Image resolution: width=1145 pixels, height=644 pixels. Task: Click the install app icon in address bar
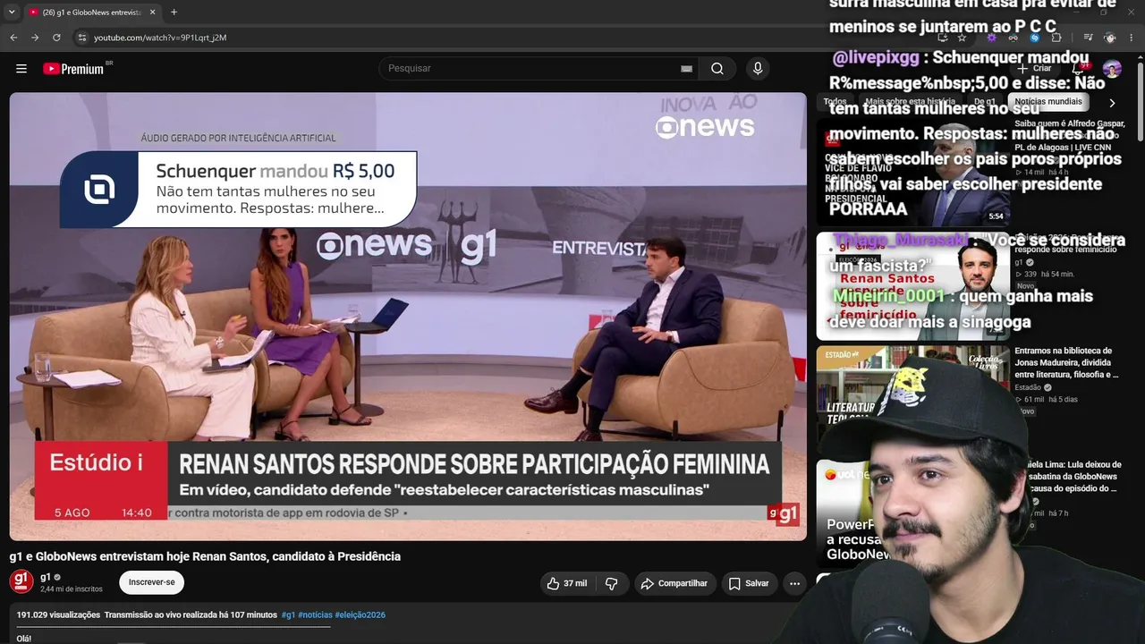tap(942, 38)
